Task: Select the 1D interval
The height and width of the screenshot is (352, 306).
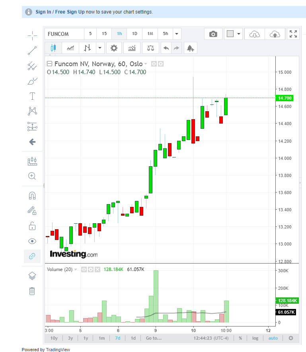Action: [x=134, y=34]
